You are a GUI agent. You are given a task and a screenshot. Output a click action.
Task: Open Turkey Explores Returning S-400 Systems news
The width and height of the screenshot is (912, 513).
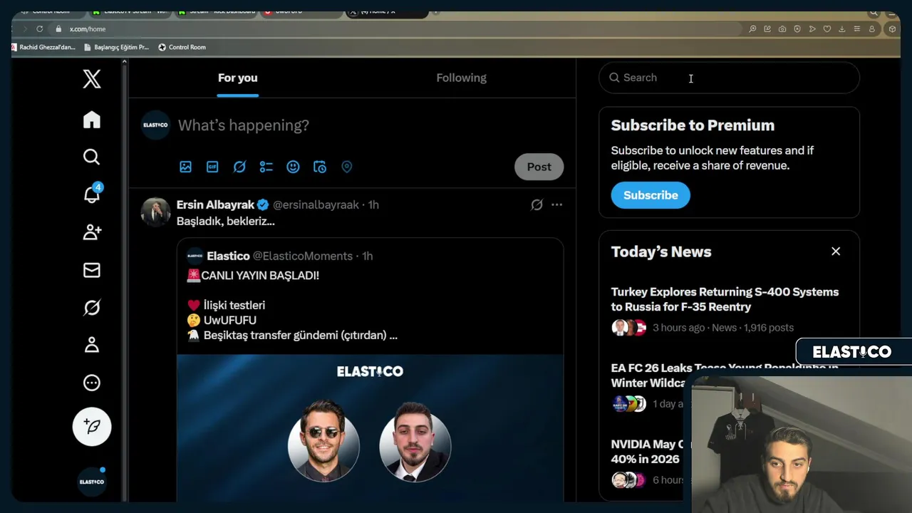(725, 299)
